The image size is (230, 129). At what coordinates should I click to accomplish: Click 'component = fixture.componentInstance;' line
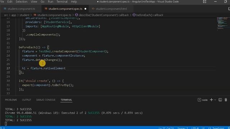(54, 56)
